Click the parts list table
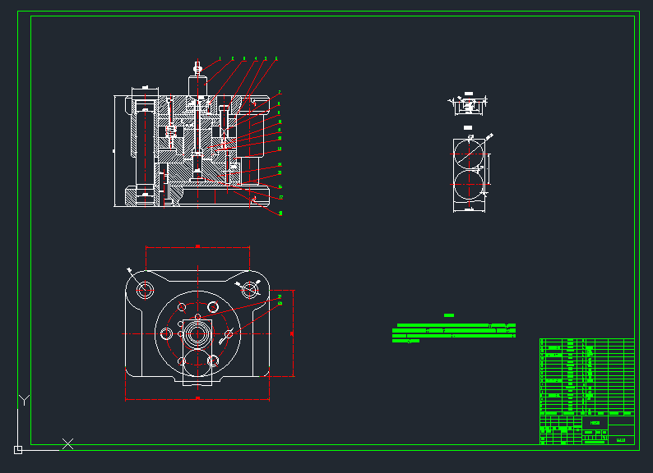The height and width of the screenshot is (473, 653). [x=586, y=377]
